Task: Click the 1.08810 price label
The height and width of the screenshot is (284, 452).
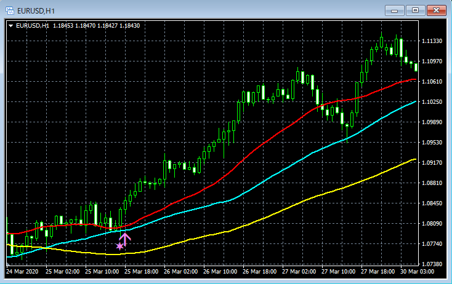Action: pos(432,183)
